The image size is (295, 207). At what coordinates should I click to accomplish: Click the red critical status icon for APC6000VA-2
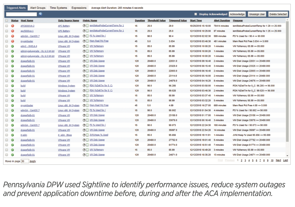click(x=12, y=26)
